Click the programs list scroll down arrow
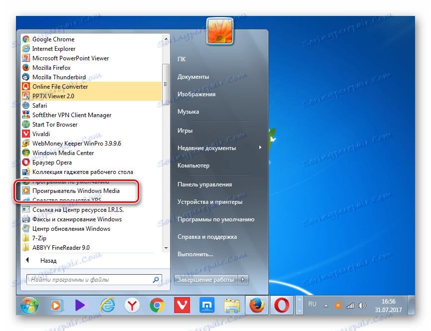This screenshot has width=431, height=331. pyautogui.click(x=166, y=248)
